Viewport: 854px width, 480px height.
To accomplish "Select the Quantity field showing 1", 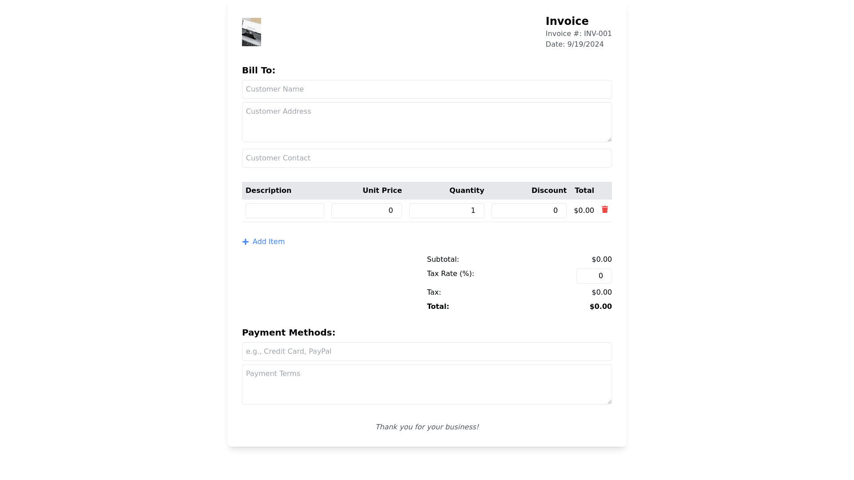I will (x=447, y=211).
